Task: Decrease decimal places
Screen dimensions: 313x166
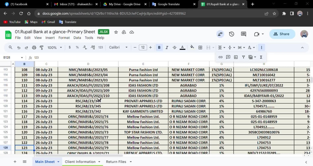Action: coord(85,48)
